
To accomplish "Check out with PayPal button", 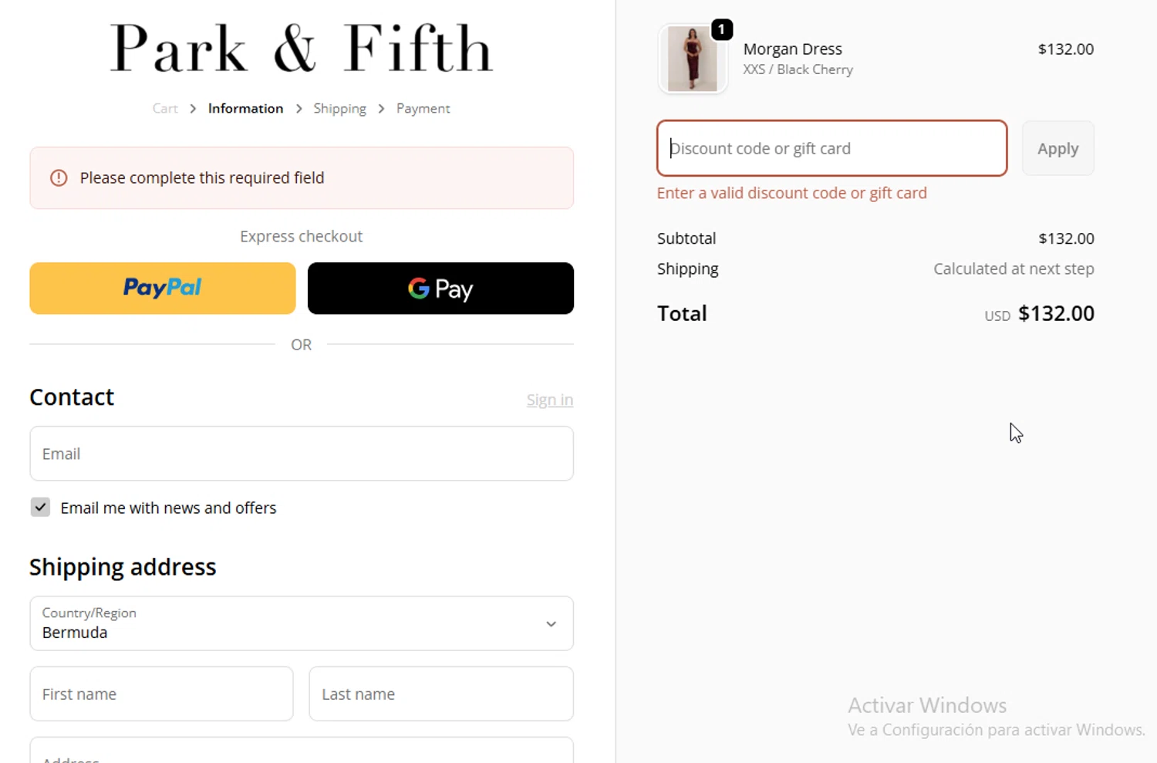I will (163, 289).
